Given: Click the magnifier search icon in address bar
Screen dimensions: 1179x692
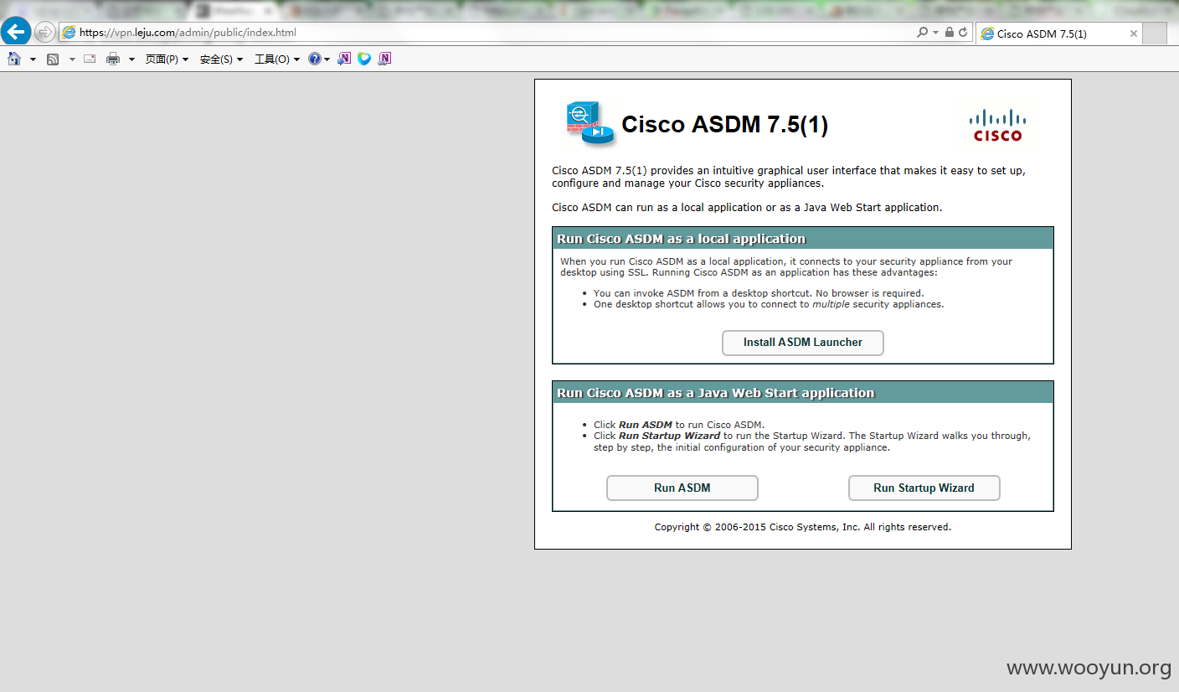Looking at the screenshot, I should [922, 32].
